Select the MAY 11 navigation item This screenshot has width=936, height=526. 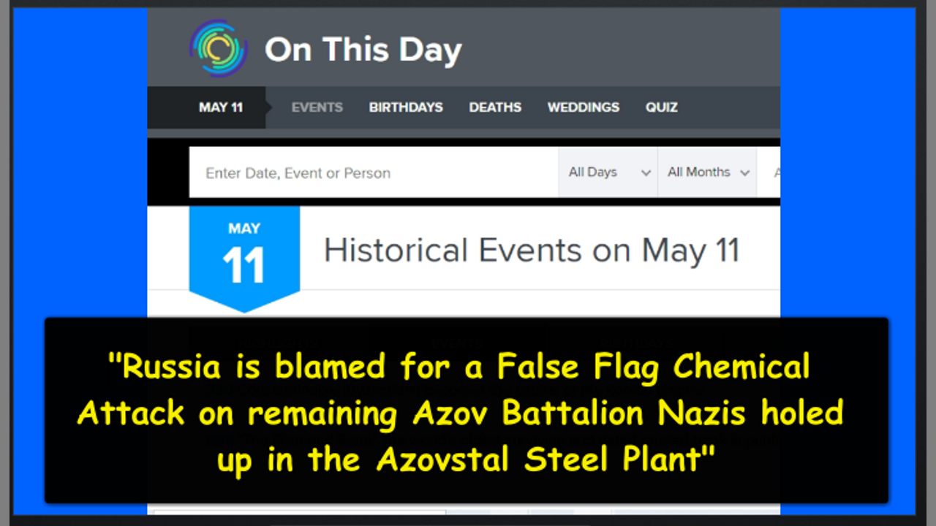coord(220,107)
